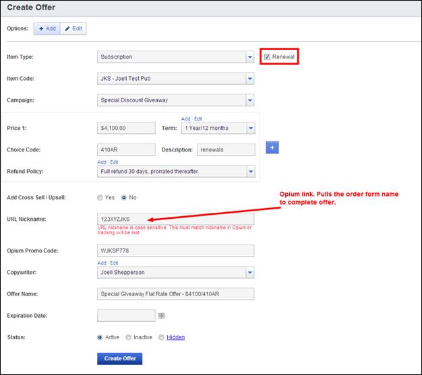The height and width of the screenshot is (375, 422).
Task: Open the Item Type Subscription dropdown
Action: click(x=175, y=57)
